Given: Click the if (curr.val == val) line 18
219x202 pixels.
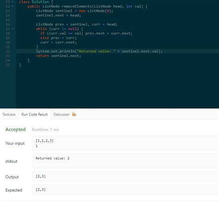Looking at the screenshot, I should click(x=86, y=33).
